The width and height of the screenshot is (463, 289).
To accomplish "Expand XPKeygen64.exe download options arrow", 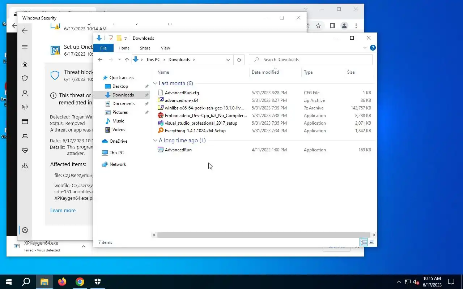I will coord(84,246).
